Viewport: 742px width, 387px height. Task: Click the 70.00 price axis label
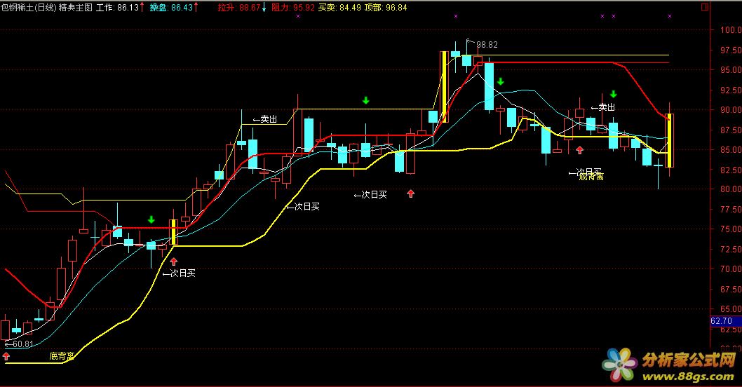pos(731,269)
